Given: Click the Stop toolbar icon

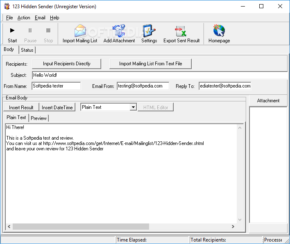Looking at the screenshot, I should (48, 30).
